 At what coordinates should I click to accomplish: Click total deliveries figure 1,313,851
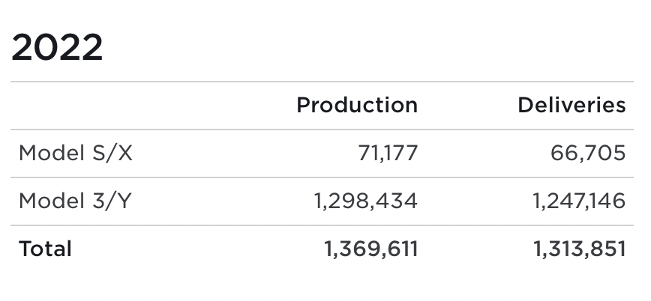tap(579, 249)
